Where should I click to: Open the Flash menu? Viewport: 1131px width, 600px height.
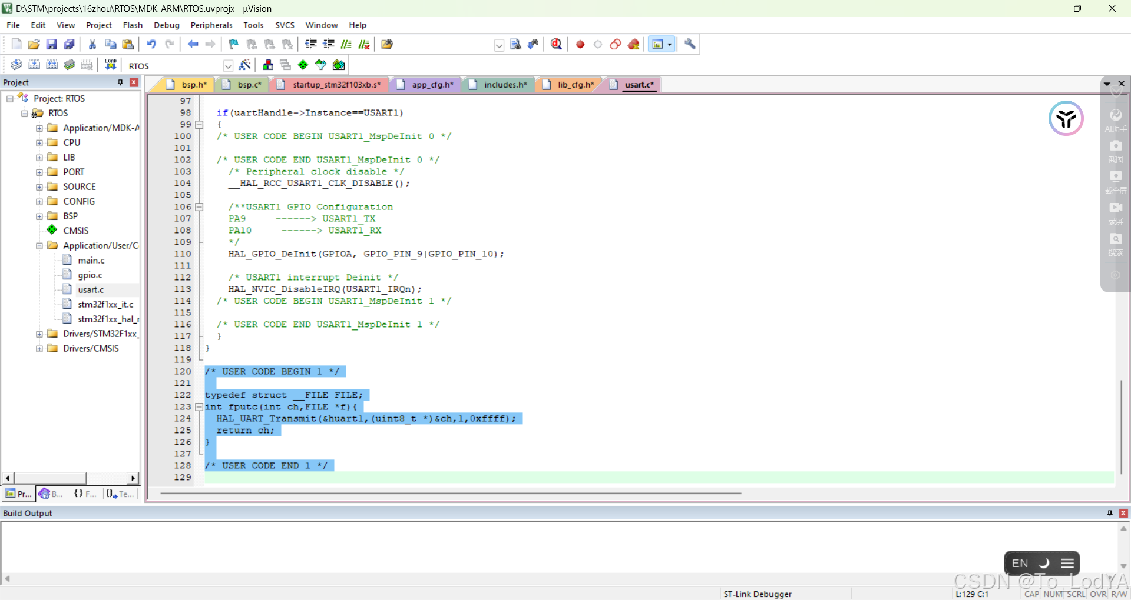coord(133,25)
